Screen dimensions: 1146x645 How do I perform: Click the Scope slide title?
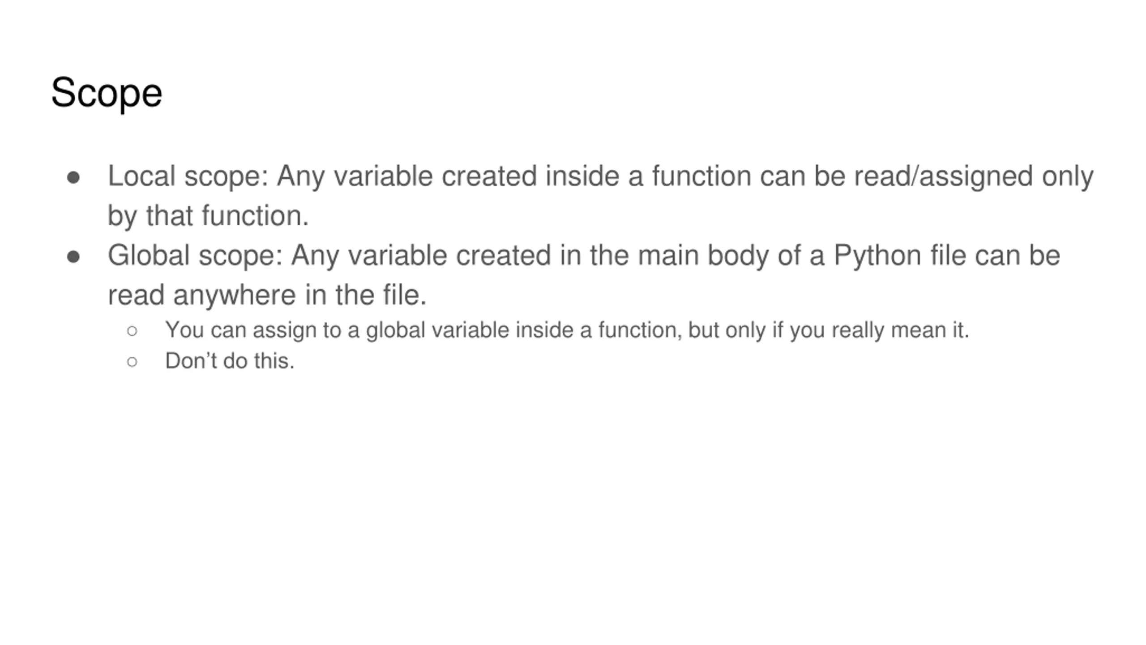click(x=107, y=93)
